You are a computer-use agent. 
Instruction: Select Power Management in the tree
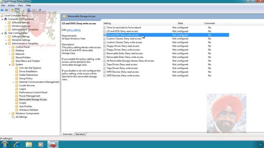point(30,96)
